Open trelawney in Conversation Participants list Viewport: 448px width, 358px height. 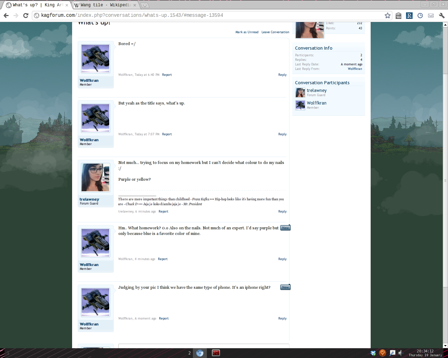tap(316, 91)
